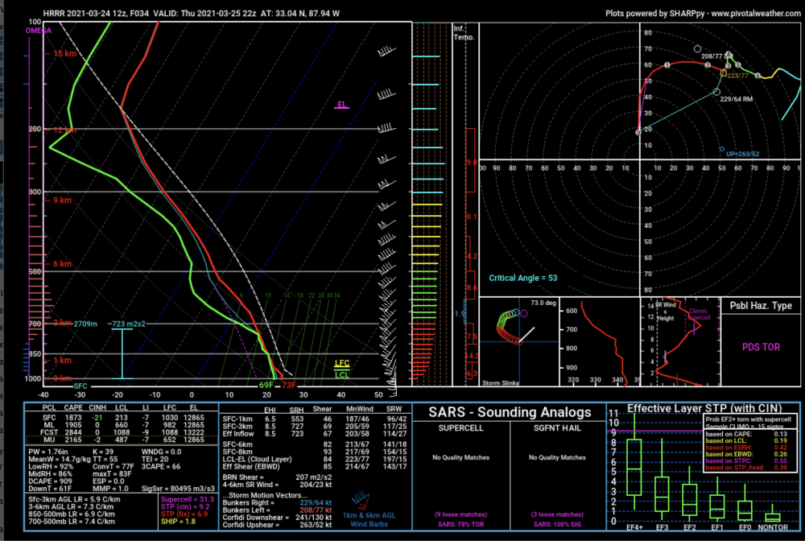
Task: Click the Critical Angle = 53 label
Action: point(522,278)
